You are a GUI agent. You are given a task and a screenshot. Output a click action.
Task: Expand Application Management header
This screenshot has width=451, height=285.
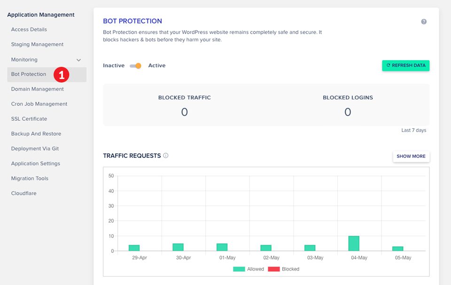click(x=40, y=15)
